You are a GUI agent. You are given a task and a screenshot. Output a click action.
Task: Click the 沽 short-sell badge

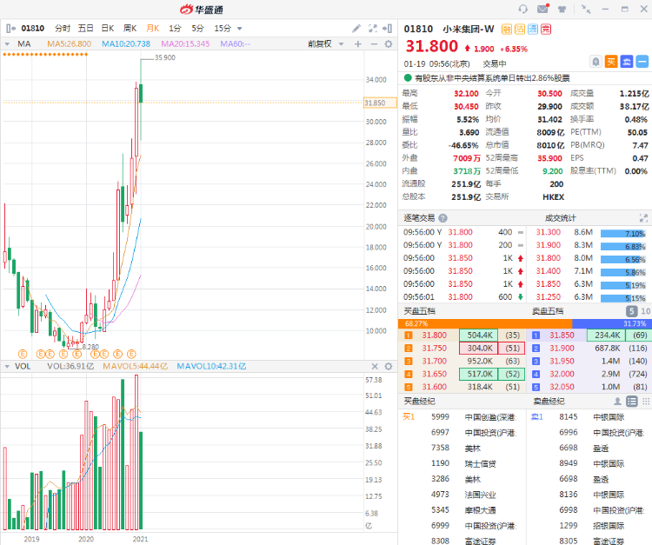520,29
